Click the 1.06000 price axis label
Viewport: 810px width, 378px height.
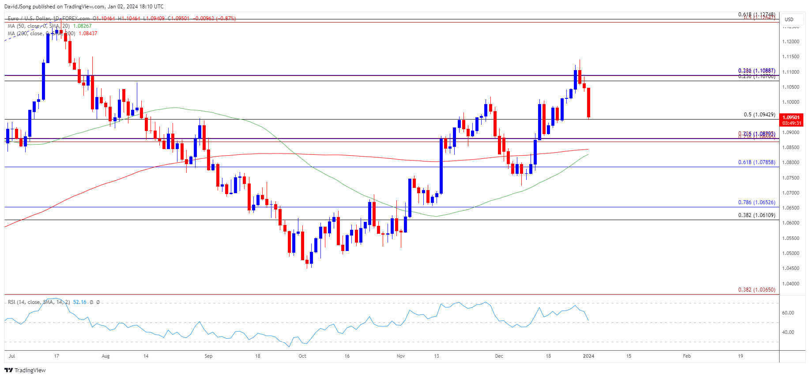point(791,223)
